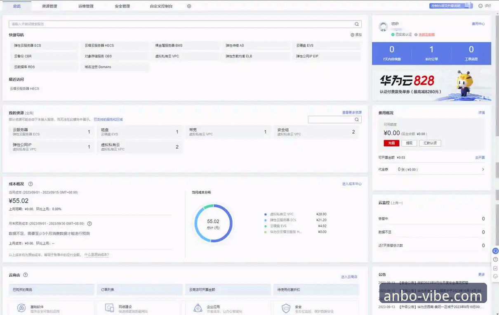Click the 基础软件 category icon

(x=21, y=308)
